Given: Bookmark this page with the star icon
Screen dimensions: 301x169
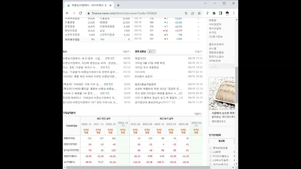Looking at the screenshot, I should (199, 13).
